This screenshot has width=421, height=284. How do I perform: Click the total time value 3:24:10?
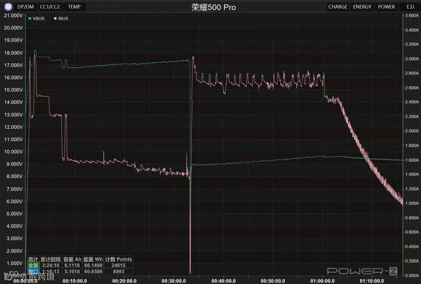coord(51,265)
